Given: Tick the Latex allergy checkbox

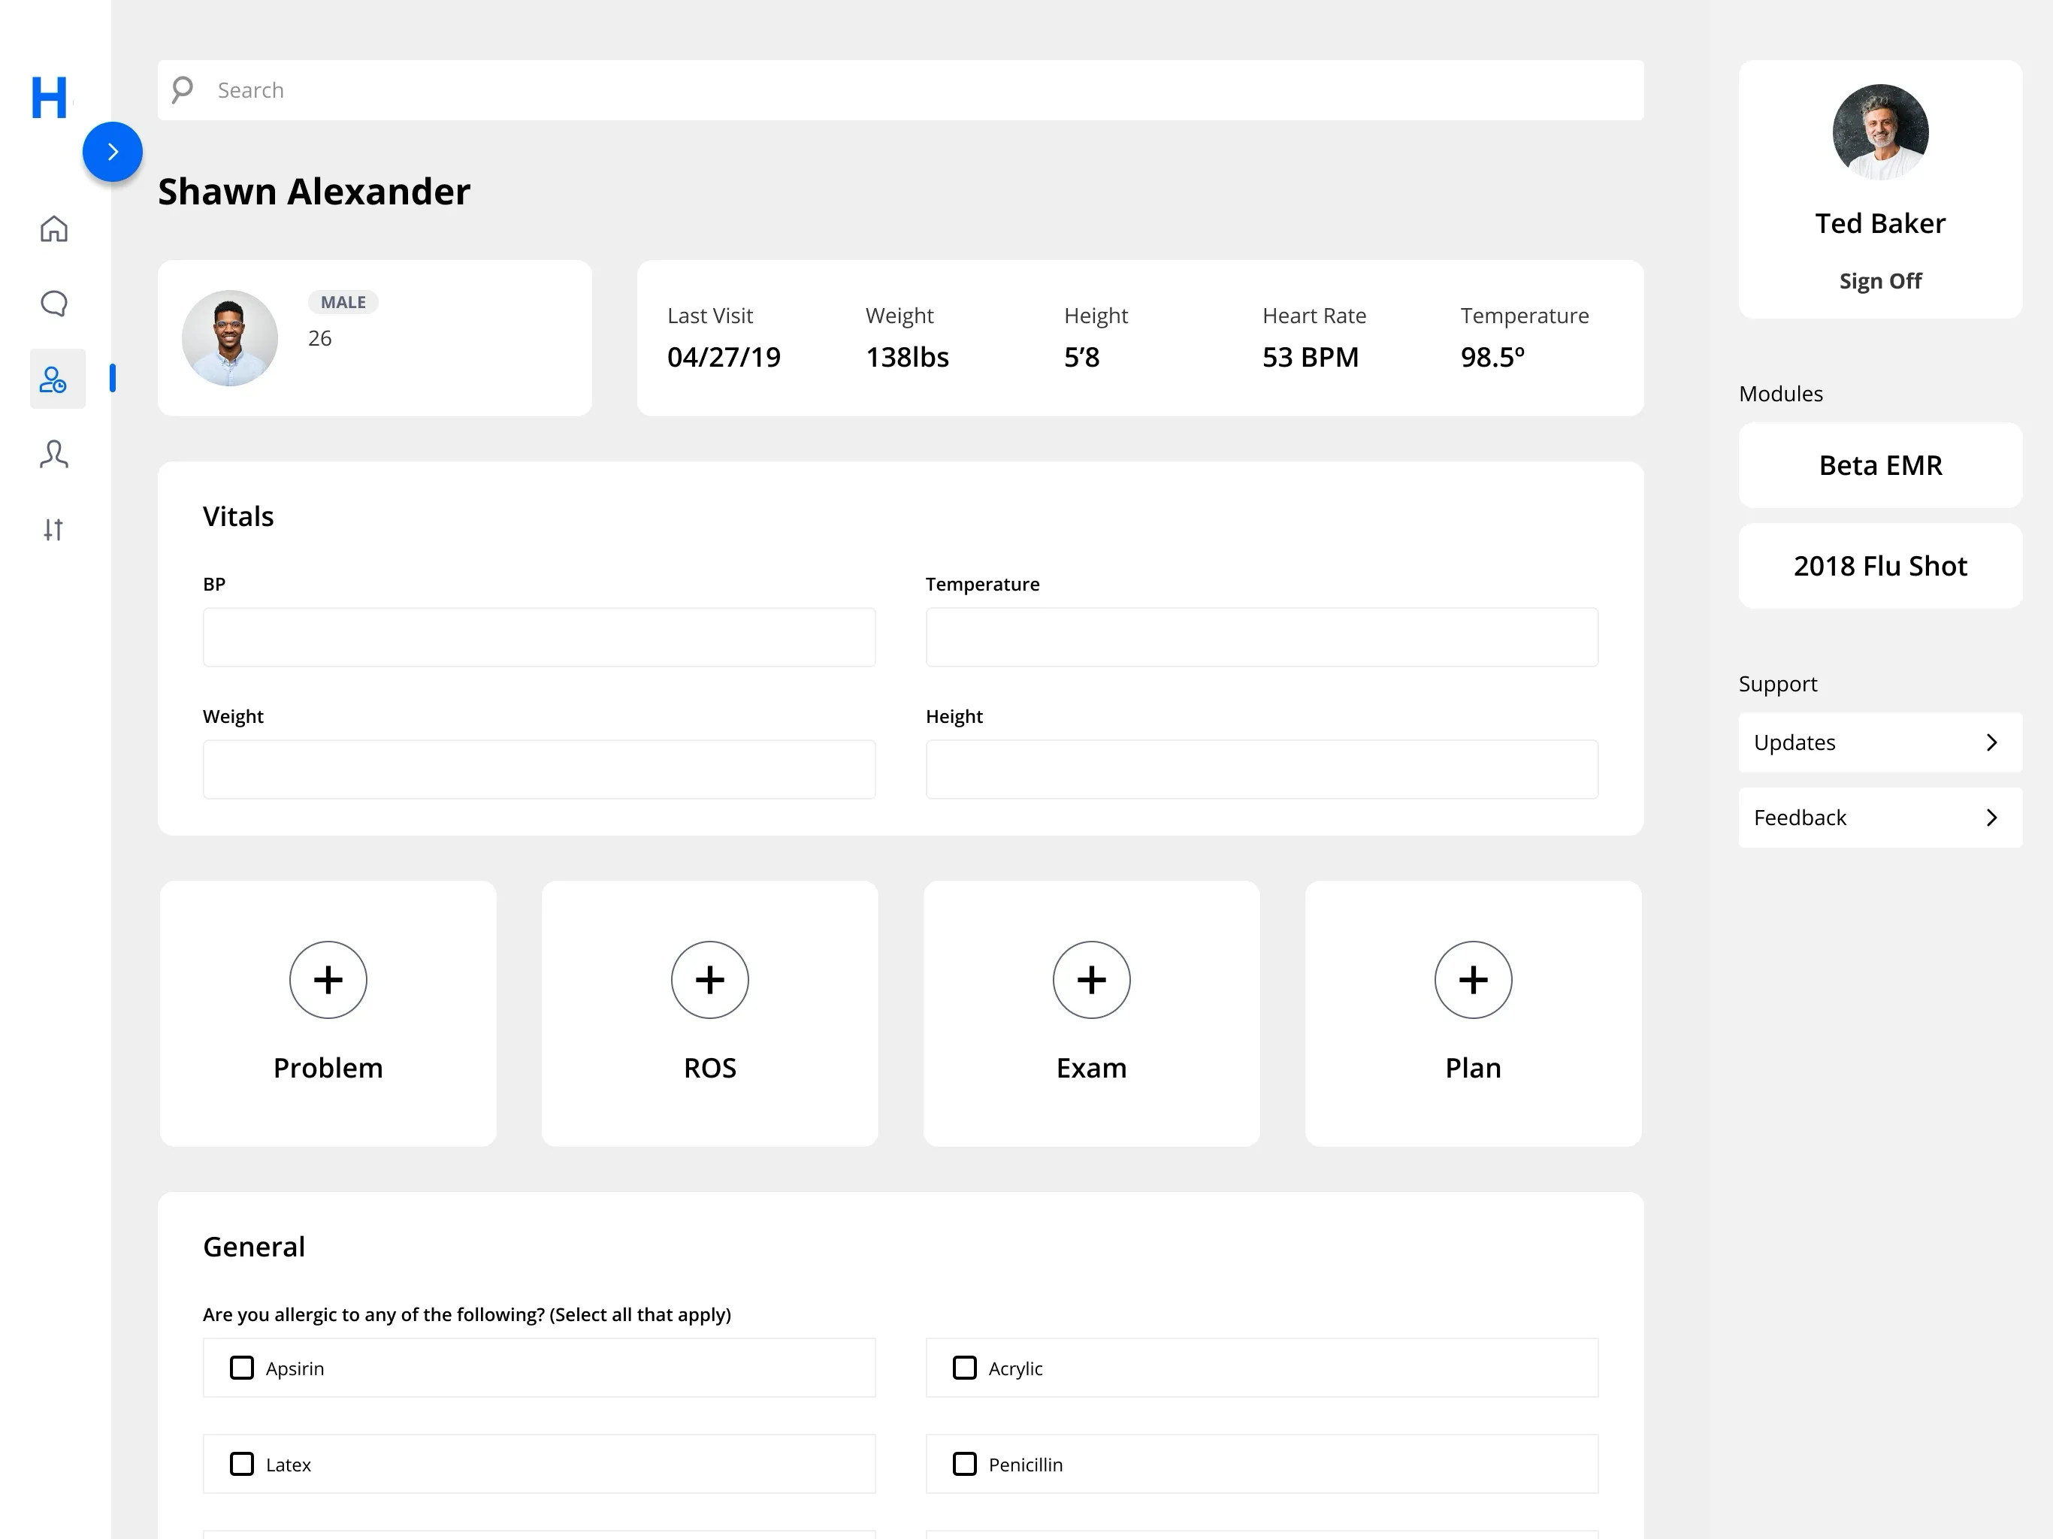Looking at the screenshot, I should (x=241, y=1464).
